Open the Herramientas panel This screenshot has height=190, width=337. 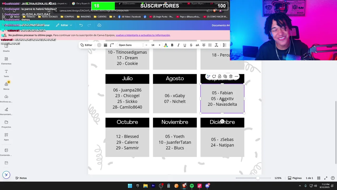(6, 111)
